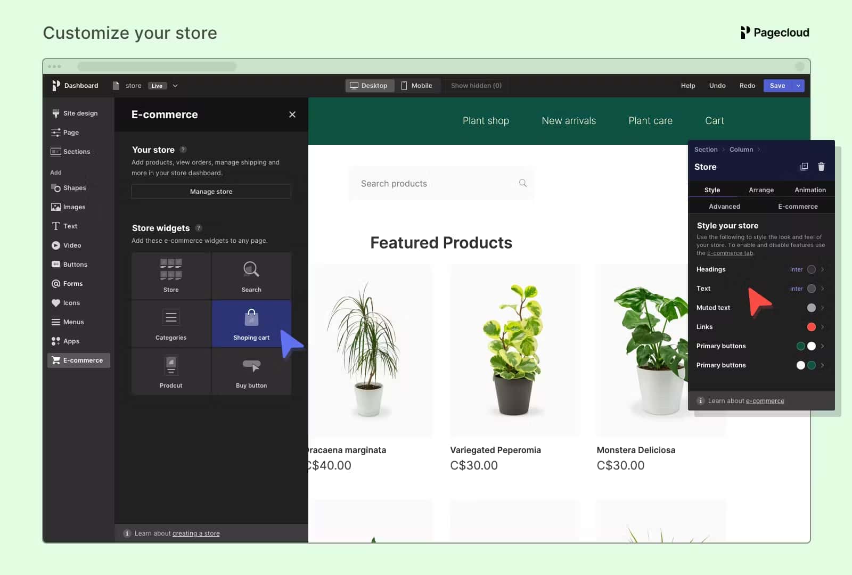
Task: Pick the Links red color swatch
Action: 812,327
